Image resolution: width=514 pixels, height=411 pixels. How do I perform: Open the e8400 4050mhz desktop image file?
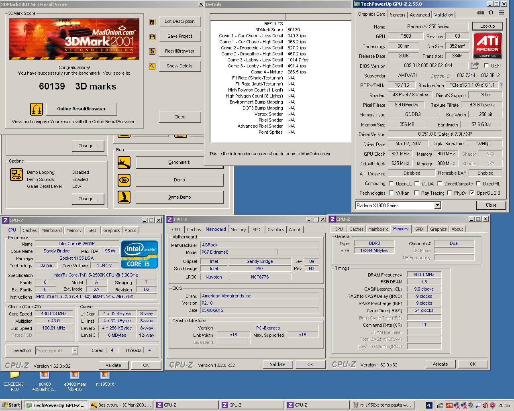(x=45, y=381)
